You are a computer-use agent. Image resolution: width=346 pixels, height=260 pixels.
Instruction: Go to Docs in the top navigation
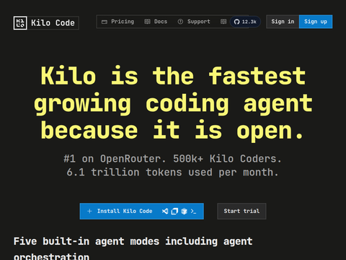pos(156,22)
